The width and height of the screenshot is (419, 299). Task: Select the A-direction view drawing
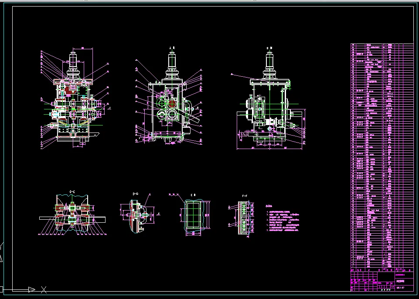point(169,98)
